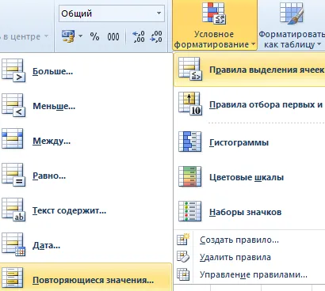Decrease decimal places
Image resolution: width=325 pixels, height=291 pixels.
[x=156, y=36]
